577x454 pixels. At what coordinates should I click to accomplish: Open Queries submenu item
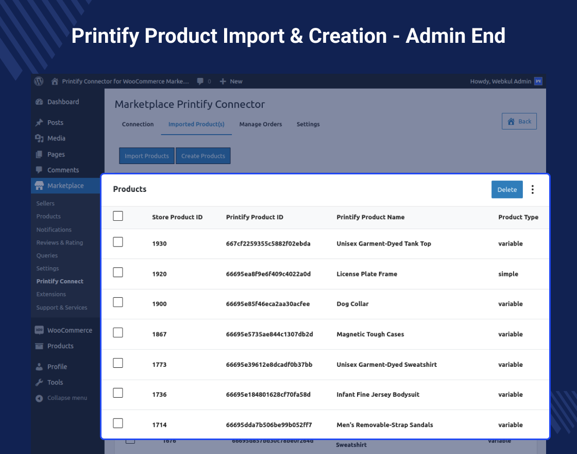coord(47,255)
